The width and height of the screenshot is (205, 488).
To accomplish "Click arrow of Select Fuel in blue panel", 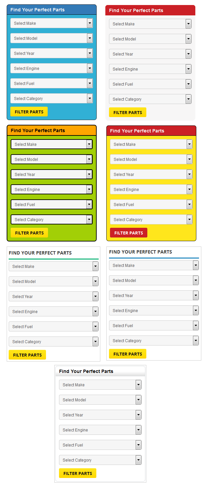I will coord(90,83).
